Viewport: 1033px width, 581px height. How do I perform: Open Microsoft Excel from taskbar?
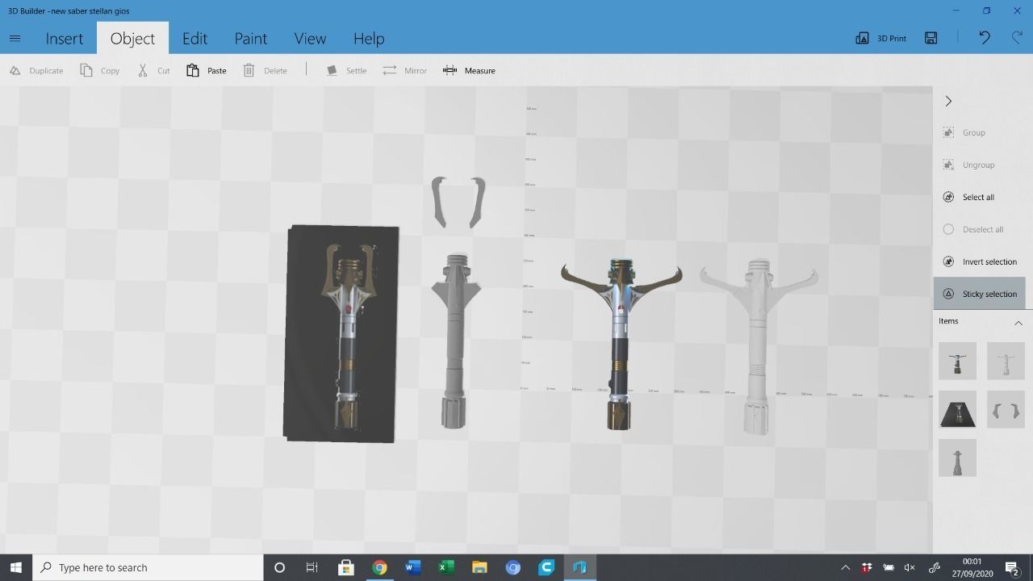coord(446,567)
